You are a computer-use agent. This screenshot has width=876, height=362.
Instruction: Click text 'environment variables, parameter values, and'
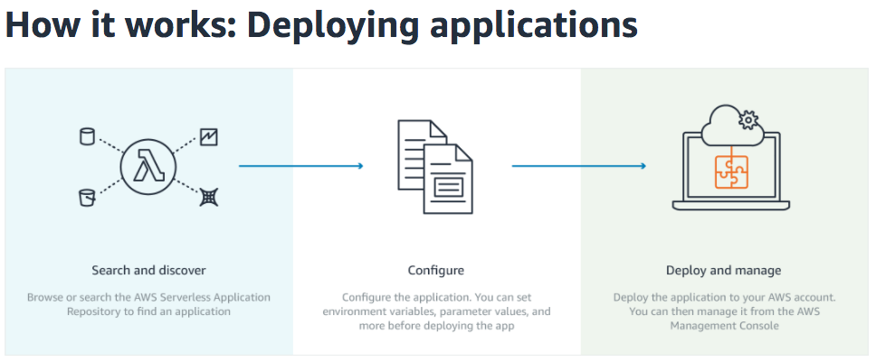[x=436, y=311]
